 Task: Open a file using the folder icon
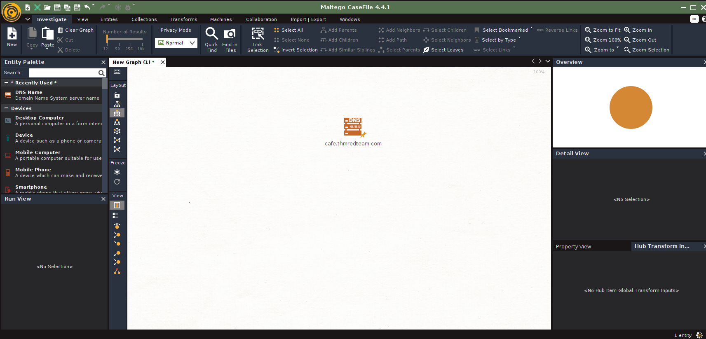click(x=47, y=7)
